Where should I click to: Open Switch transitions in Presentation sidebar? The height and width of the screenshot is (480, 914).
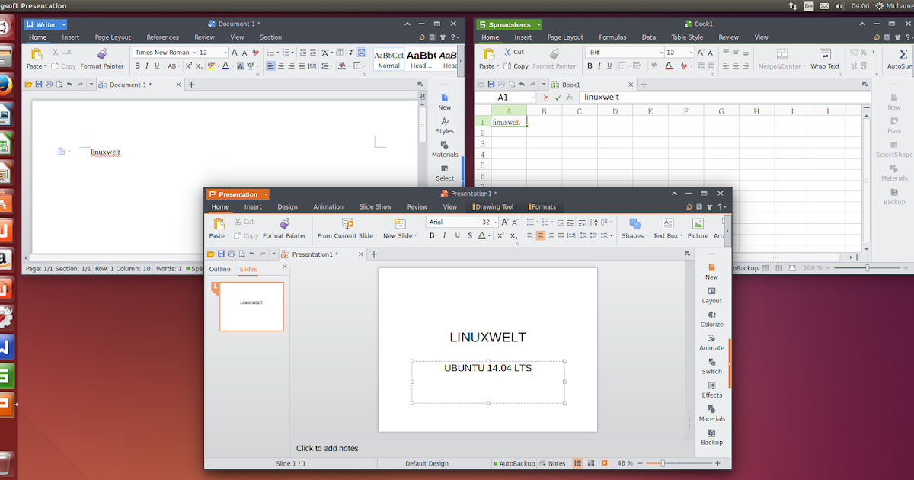tap(711, 366)
